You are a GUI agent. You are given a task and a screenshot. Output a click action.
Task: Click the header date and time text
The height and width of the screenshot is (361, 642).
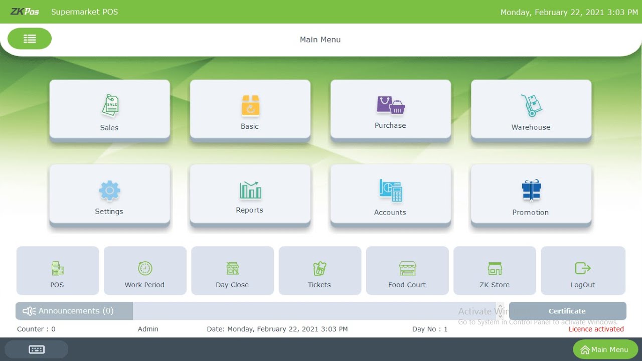(569, 12)
